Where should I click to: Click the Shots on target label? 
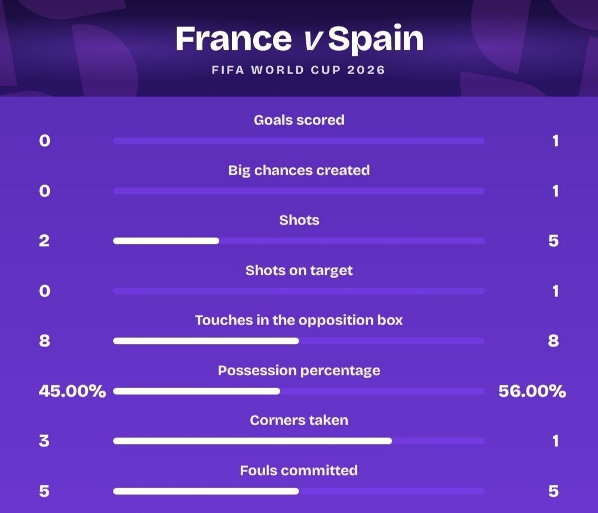point(299,270)
